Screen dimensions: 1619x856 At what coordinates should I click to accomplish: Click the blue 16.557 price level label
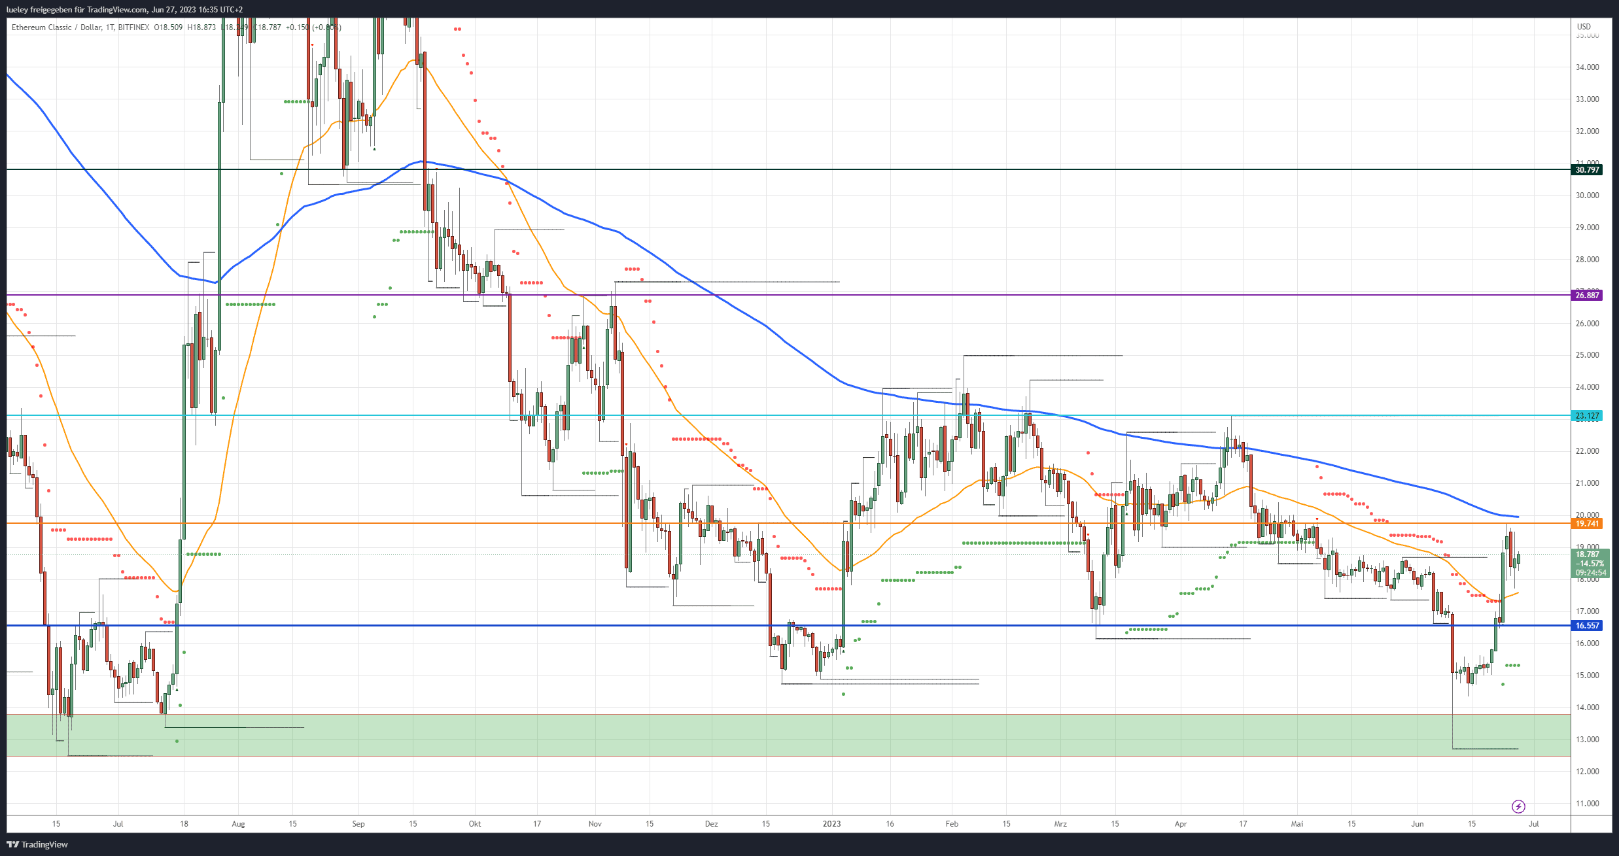[1587, 626]
